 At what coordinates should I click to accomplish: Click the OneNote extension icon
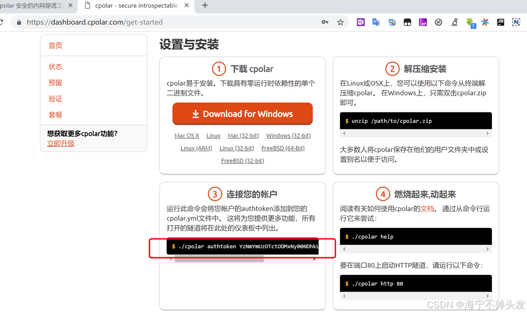360,22
